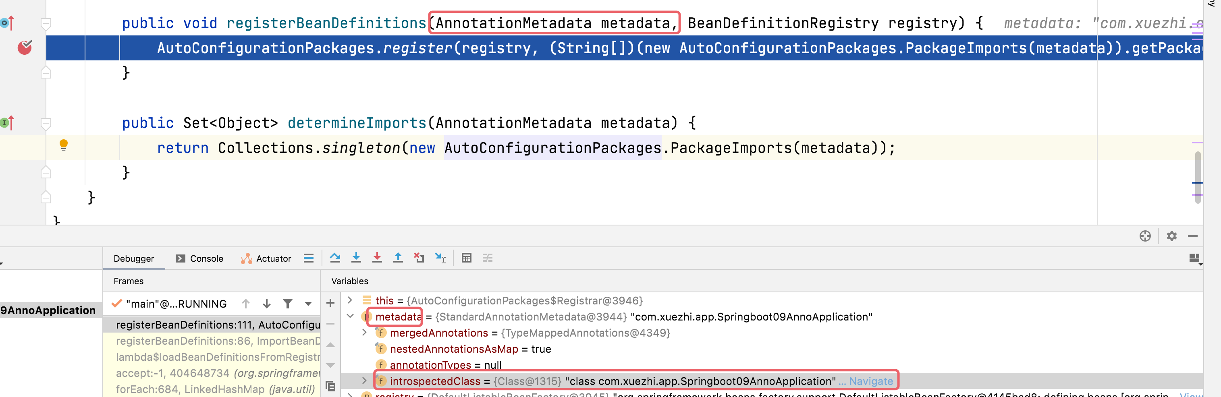Click the metadata variable name
The image size is (1221, 397).
[398, 316]
